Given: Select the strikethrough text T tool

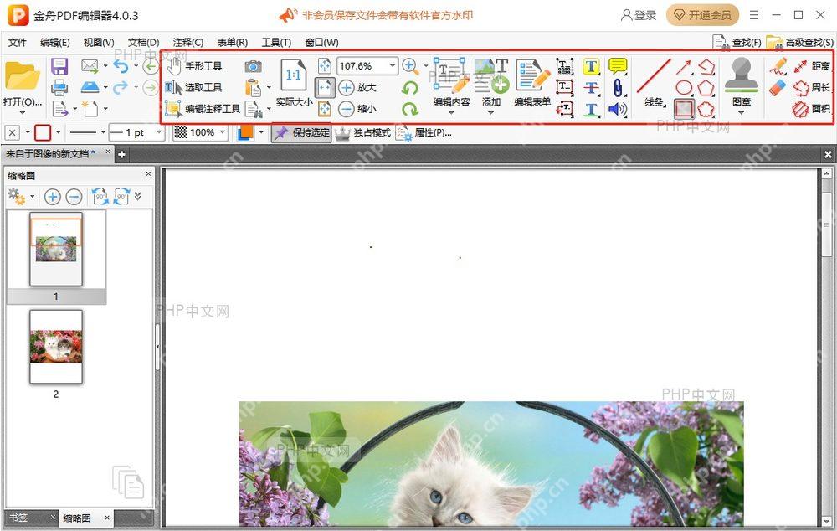Looking at the screenshot, I should tap(591, 88).
